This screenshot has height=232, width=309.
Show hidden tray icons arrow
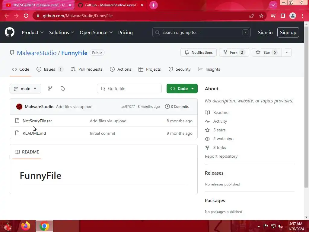click(x=259, y=226)
